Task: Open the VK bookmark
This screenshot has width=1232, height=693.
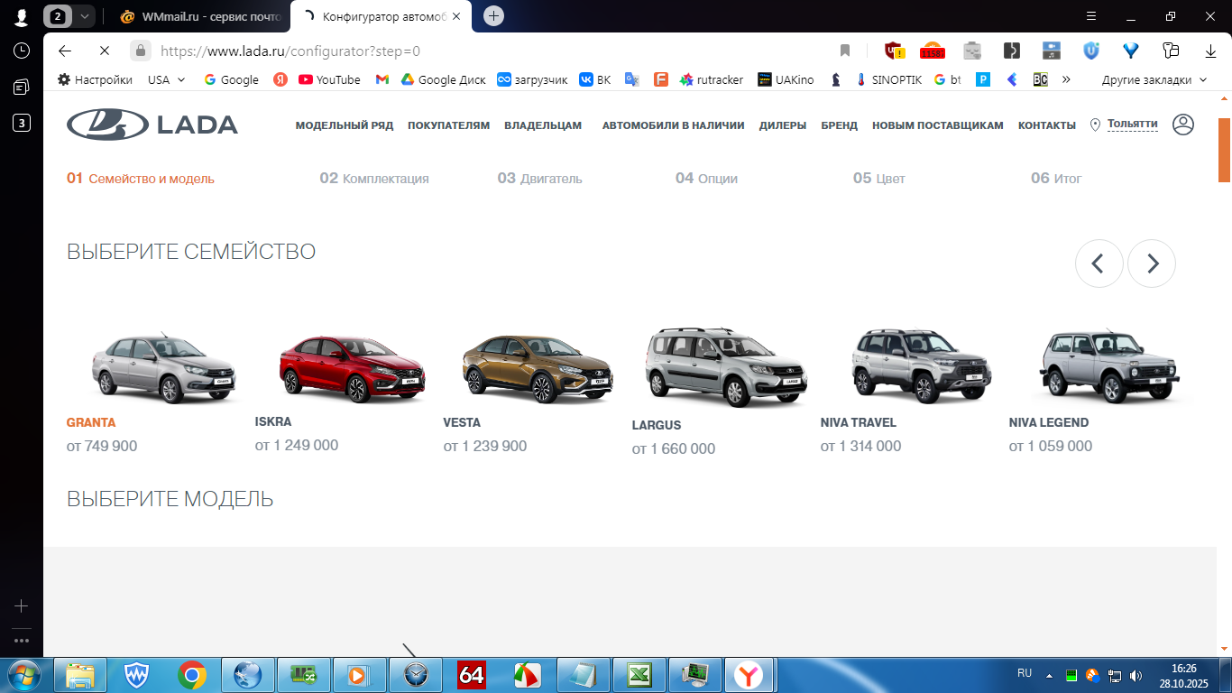Action: tap(595, 79)
